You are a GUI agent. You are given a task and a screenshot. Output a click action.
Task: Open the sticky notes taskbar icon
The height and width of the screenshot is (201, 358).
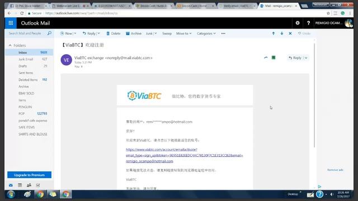coord(53,194)
